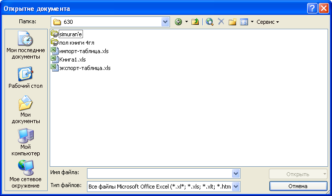Open Мои документы location
This screenshot has height=196, width=332.
pyautogui.click(x=26, y=110)
